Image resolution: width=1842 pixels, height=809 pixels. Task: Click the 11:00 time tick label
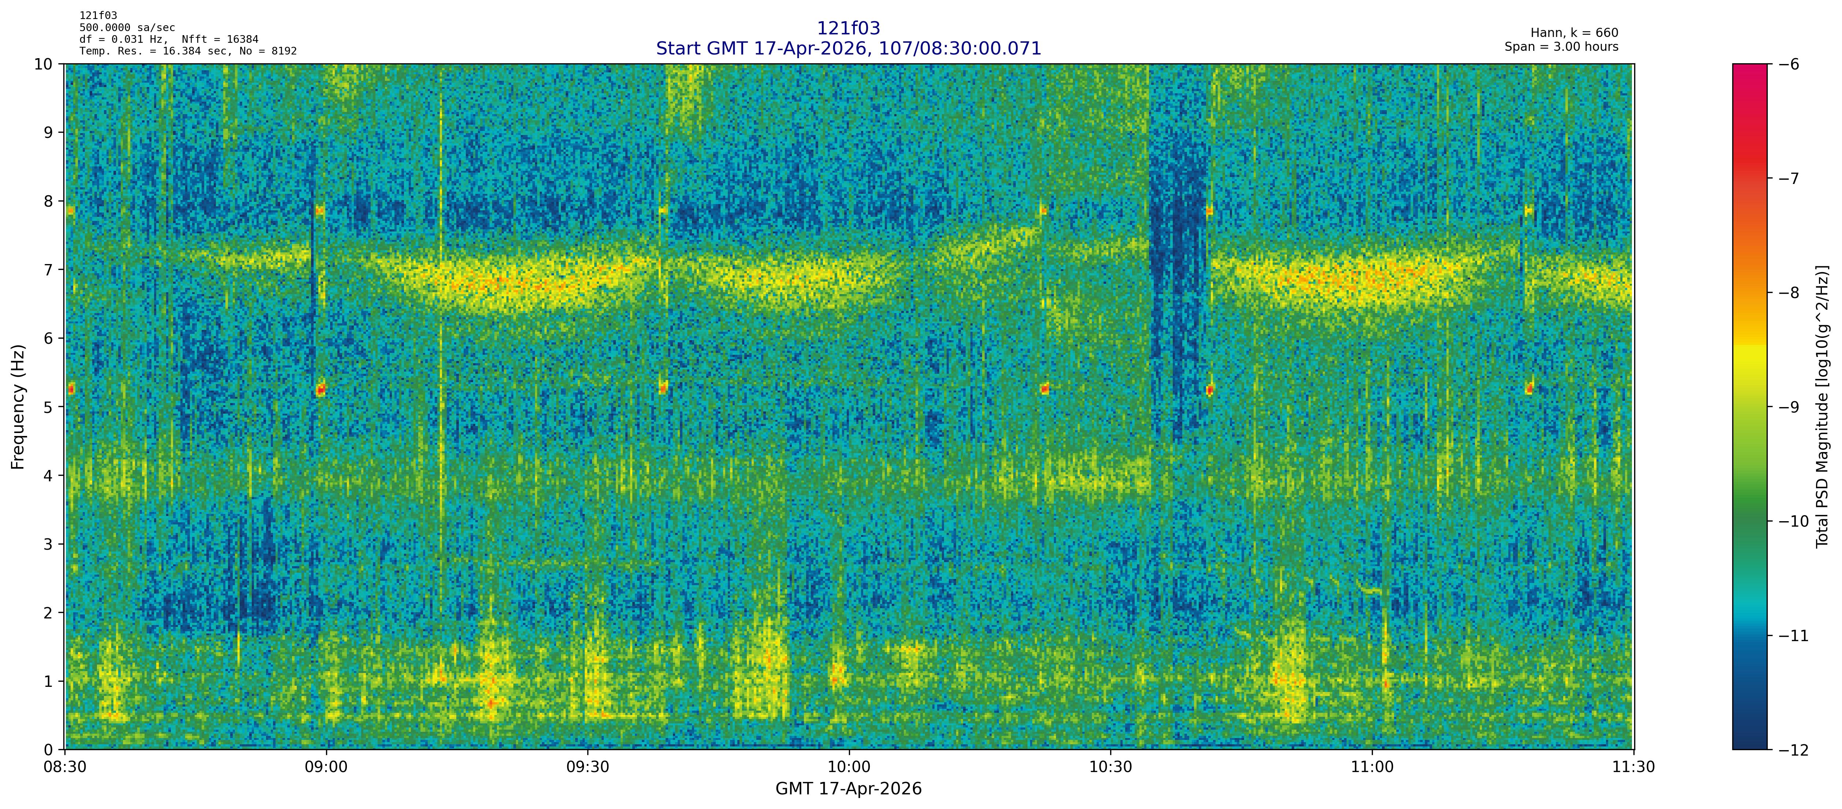pos(1371,768)
